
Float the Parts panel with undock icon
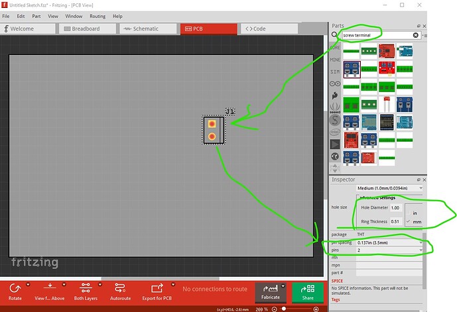pos(419,26)
